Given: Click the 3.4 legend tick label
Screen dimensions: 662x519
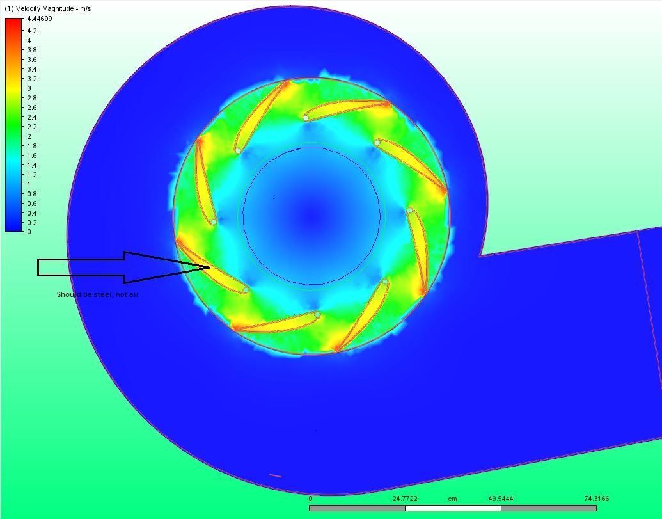Looking at the screenshot, I should (32, 69).
